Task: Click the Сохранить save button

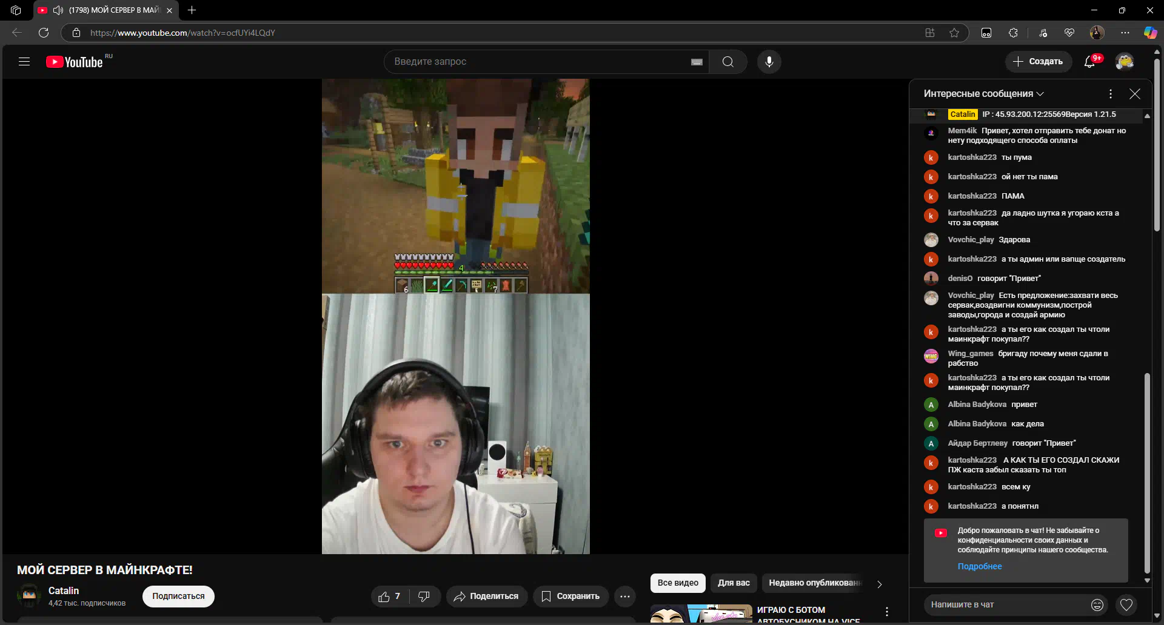Action: 571,597
